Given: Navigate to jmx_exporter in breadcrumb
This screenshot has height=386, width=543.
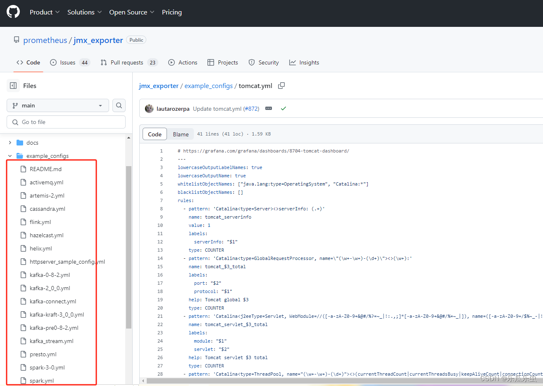Looking at the screenshot, I should [159, 86].
